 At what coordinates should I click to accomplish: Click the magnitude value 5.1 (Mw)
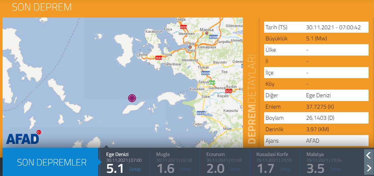pos(317,39)
